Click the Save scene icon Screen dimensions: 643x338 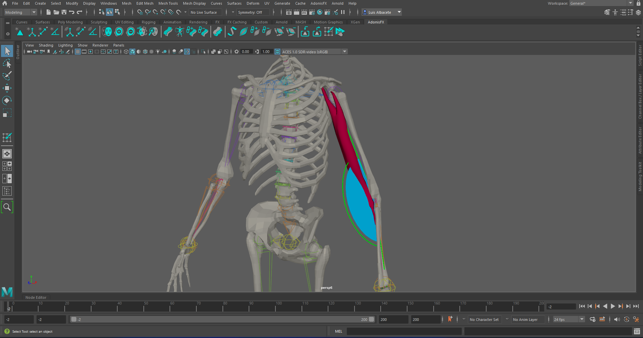[64, 12]
